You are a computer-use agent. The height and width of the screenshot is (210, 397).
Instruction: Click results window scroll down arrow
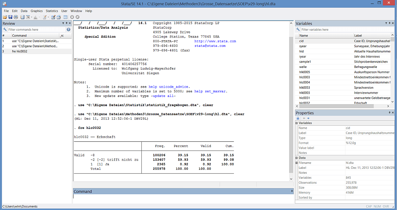291,179
